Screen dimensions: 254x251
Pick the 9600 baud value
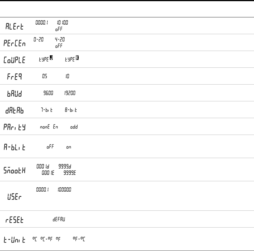point(48,93)
